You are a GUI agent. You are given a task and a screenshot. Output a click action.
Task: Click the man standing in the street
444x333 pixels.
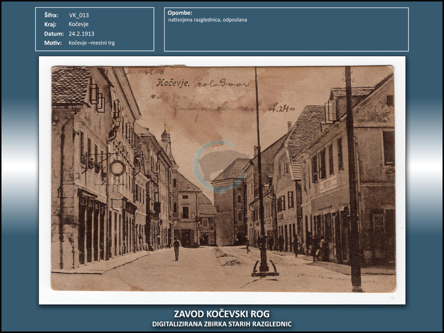click(177, 248)
